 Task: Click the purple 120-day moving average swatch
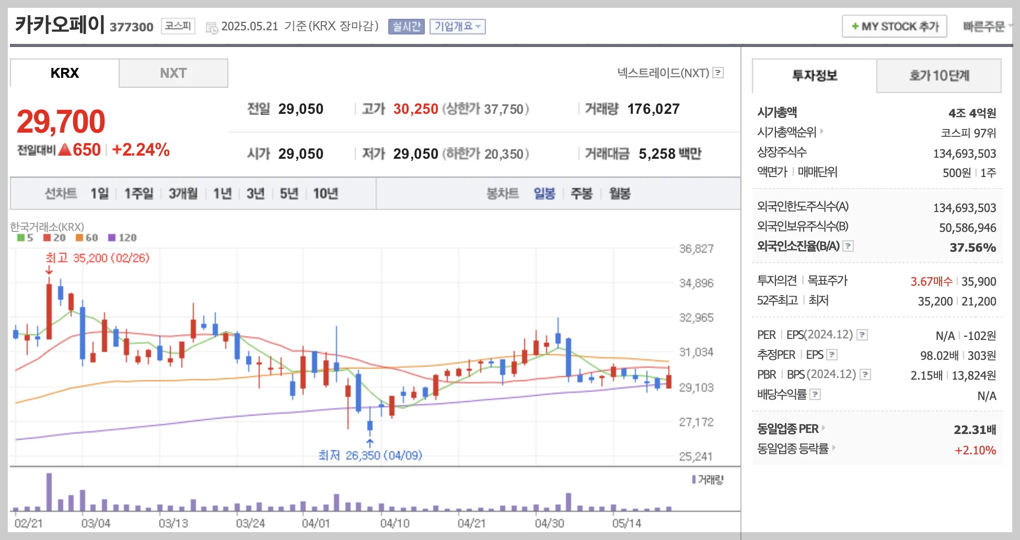pyautogui.click(x=112, y=238)
